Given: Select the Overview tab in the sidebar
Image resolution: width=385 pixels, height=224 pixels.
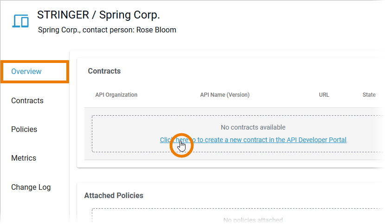Looking at the screenshot, I should point(26,72).
